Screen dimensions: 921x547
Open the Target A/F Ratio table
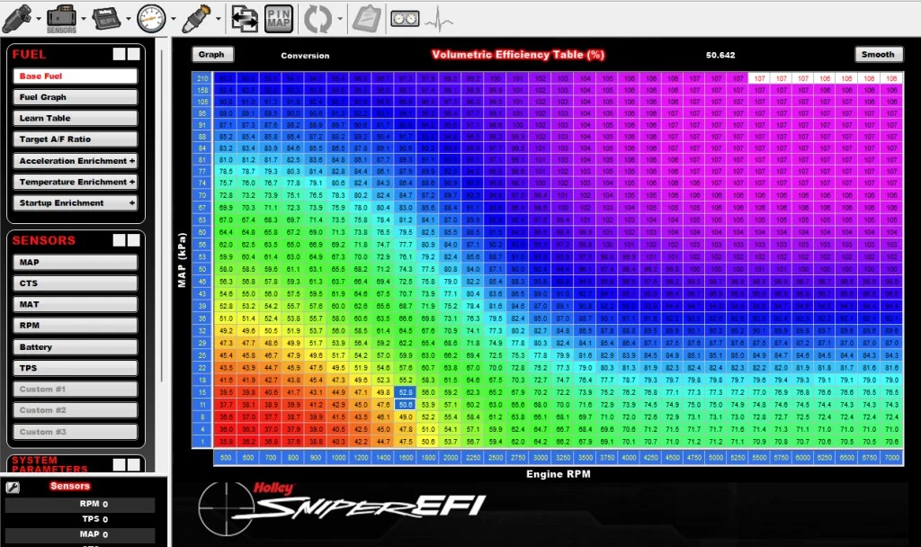pos(76,139)
